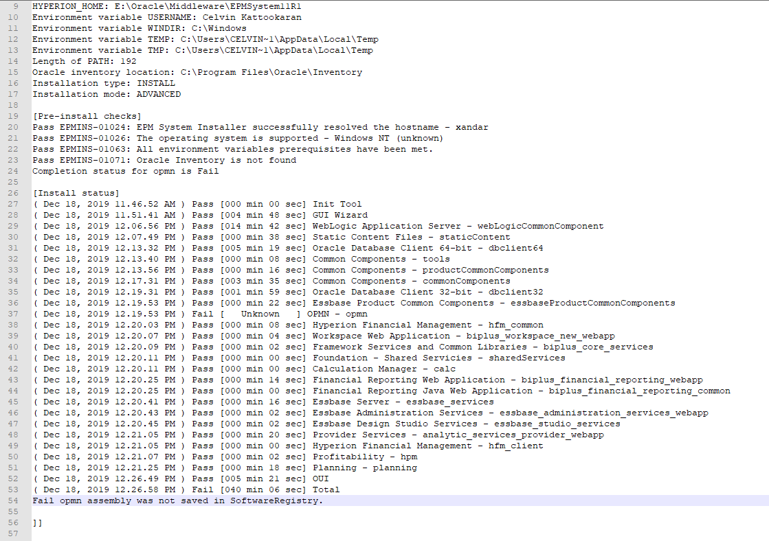Click the essbaseProductCommonComponents line
769x541 pixels.
pyautogui.click(x=354, y=303)
